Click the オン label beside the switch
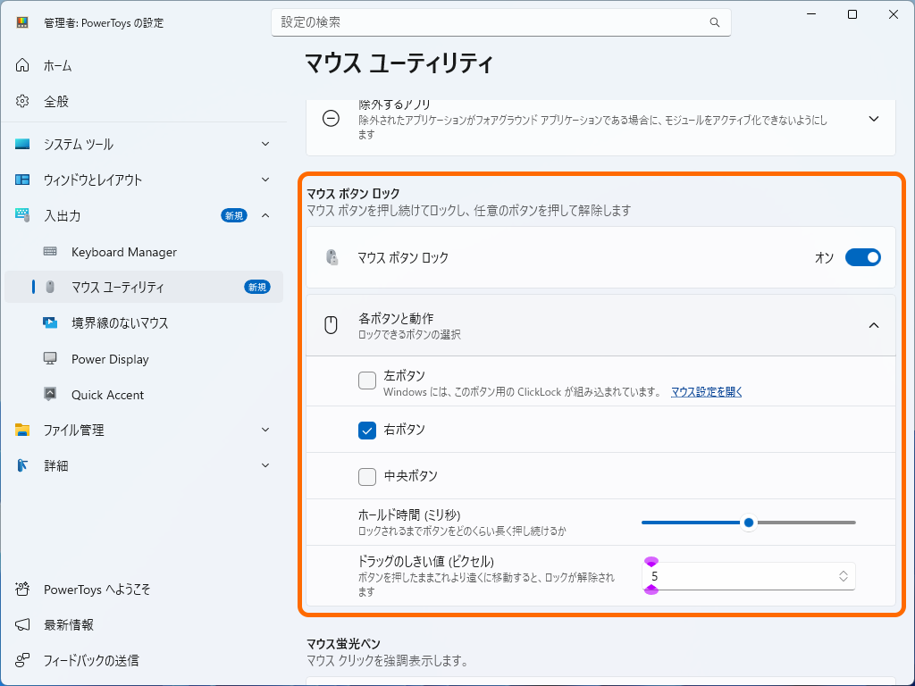This screenshot has height=686, width=915. tap(824, 258)
